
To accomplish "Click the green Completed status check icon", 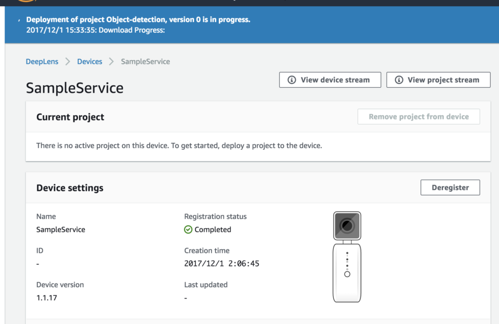I will (x=188, y=230).
